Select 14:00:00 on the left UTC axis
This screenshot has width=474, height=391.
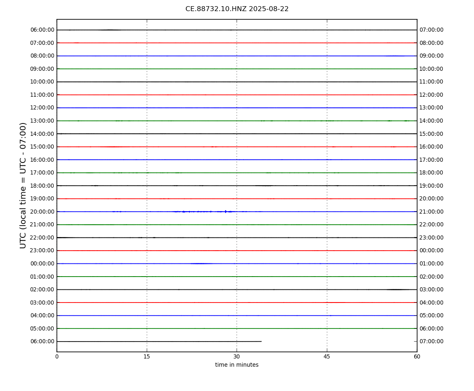pyautogui.click(x=42, y=134)
